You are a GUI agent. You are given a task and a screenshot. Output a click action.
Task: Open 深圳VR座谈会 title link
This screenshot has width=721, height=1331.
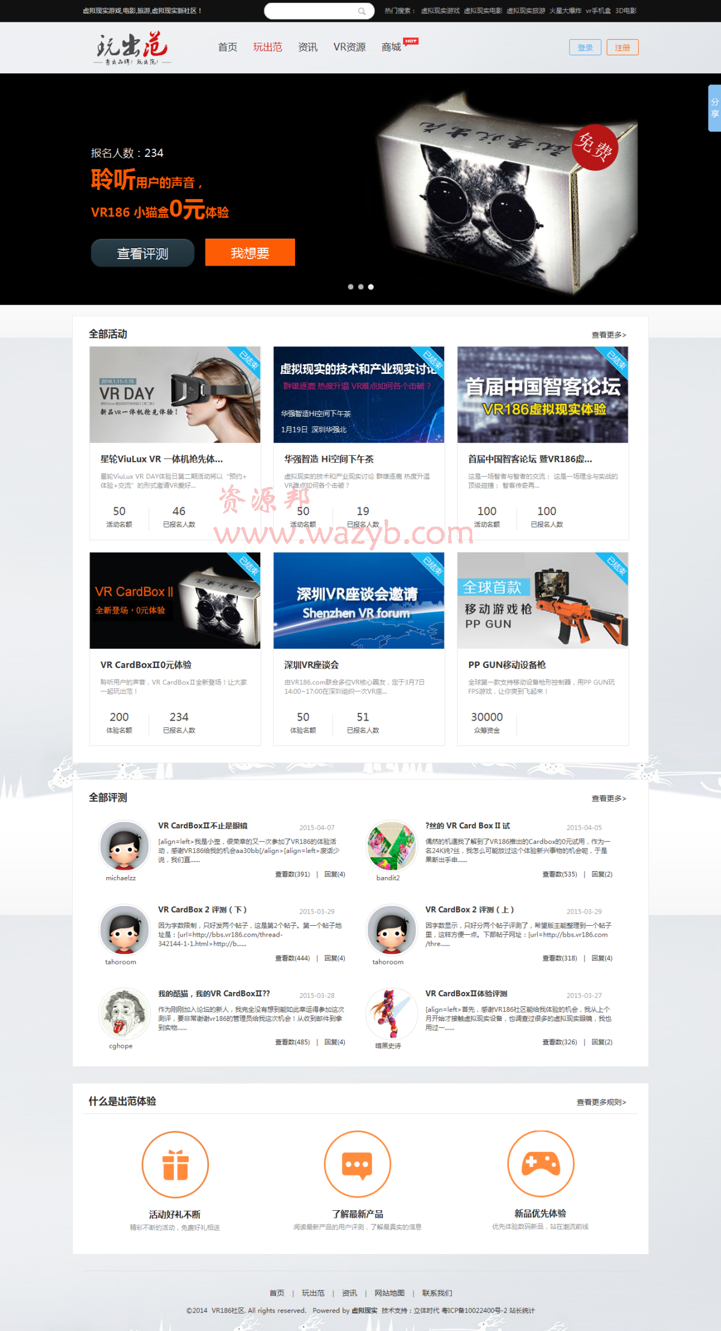point(311,665)
